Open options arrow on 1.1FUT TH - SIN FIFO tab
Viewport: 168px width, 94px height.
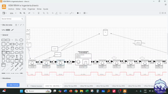[61, 86]
